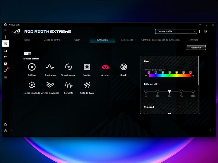218x163 pixels.
Task: Open the info item in sidebar
Action: pos(5,37)
